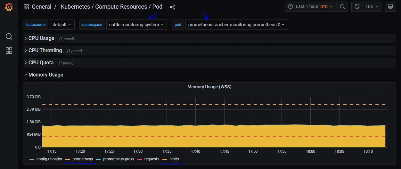The width and height of the screenshot is (401, 169).
Task: Click the 1.86 GiB y-axis label
Action: point(33,122)
